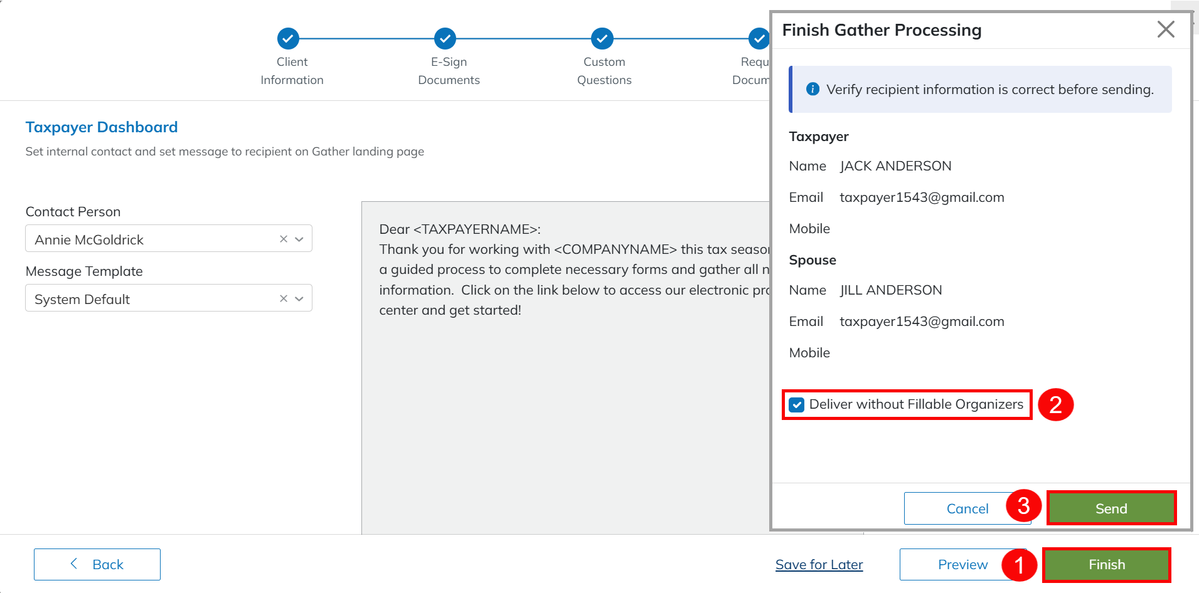Uncheck Deliver without Fillable Organizers
1199x593 pixels.
pyautogui.click(x=797, y=405)
